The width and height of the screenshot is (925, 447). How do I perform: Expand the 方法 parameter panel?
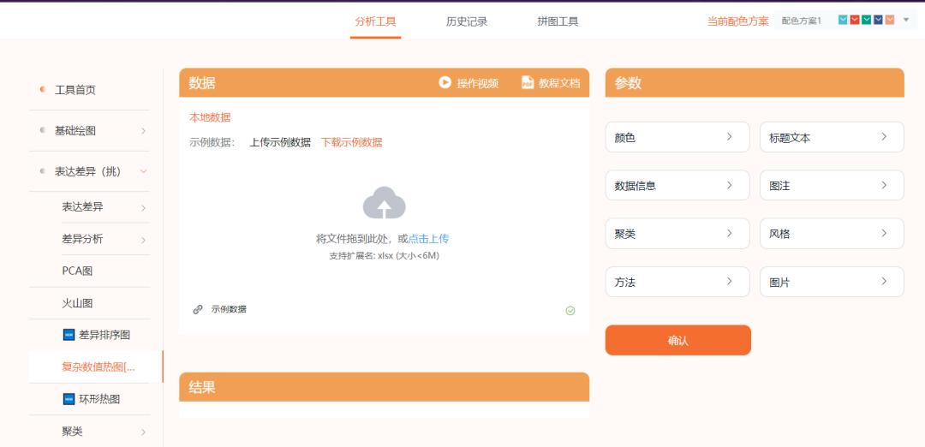(677, 282)
